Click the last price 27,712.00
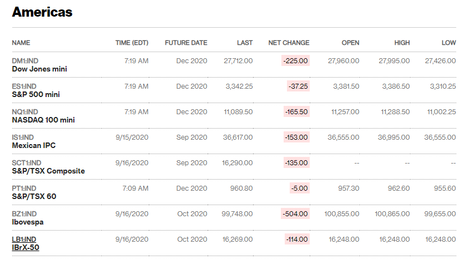This screenshot has width=464, height=260. (238, 61)
